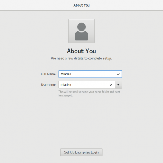Click 'be changed.' line of the hint
The height and width of the screenshot is (163, 163).
tap(66, 95)
